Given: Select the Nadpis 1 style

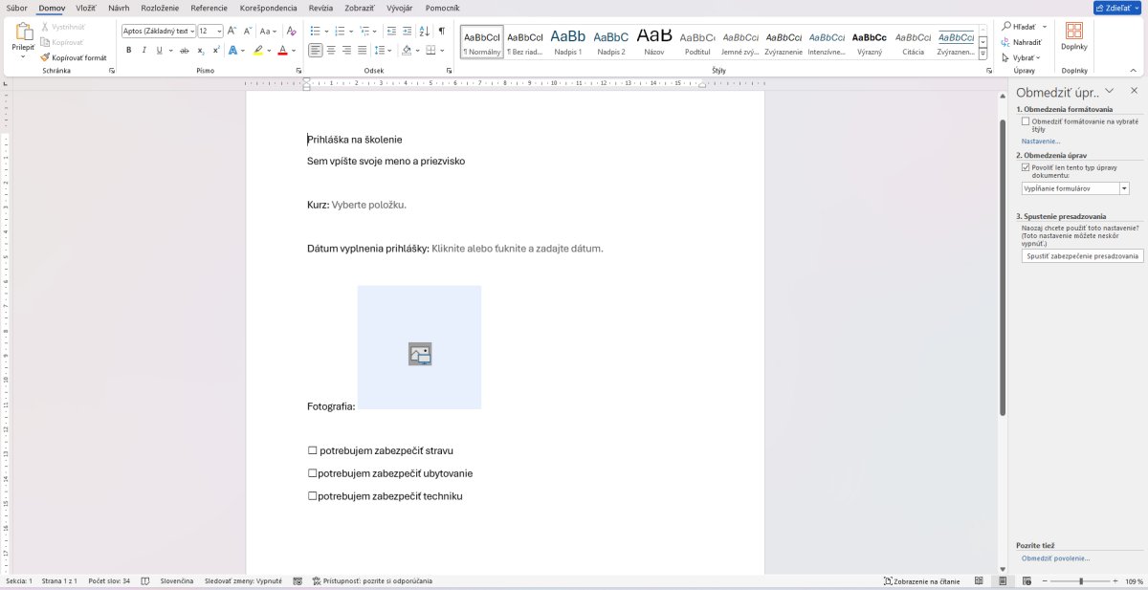Looking at the screenshot, I should click(x=567, y=40).
